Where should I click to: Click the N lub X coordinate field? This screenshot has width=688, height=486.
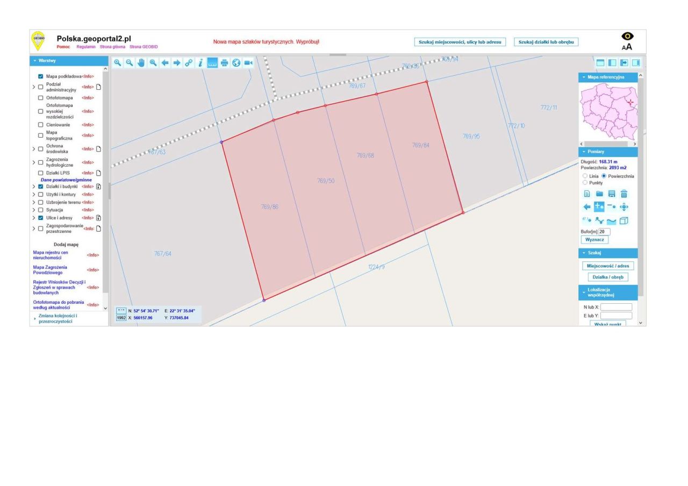(x=616, y=307)
